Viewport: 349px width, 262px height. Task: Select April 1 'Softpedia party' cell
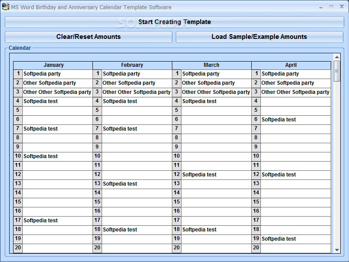click(x=296, y=74)
